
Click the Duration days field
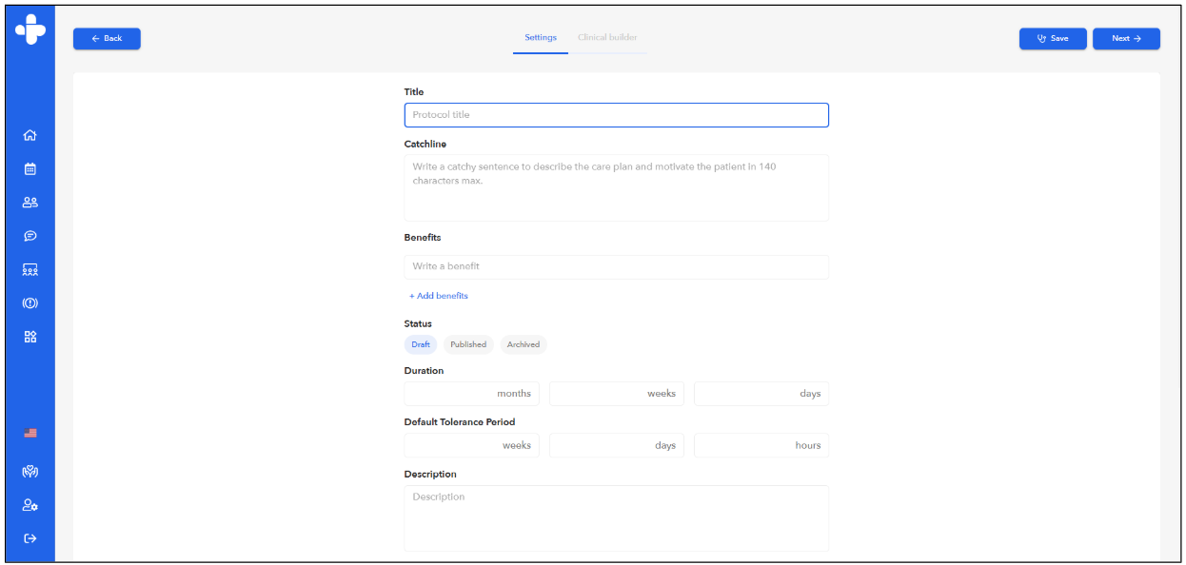(x=761, y=394)
